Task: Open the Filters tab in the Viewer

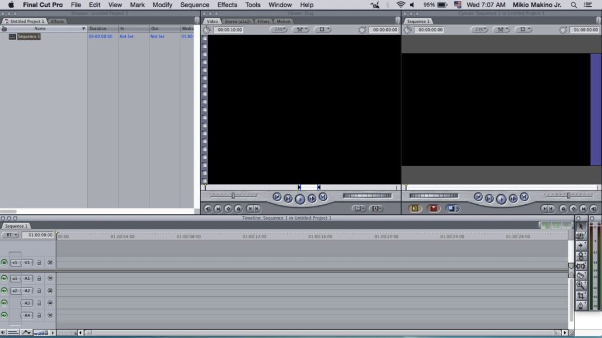Action: (263, 21)
